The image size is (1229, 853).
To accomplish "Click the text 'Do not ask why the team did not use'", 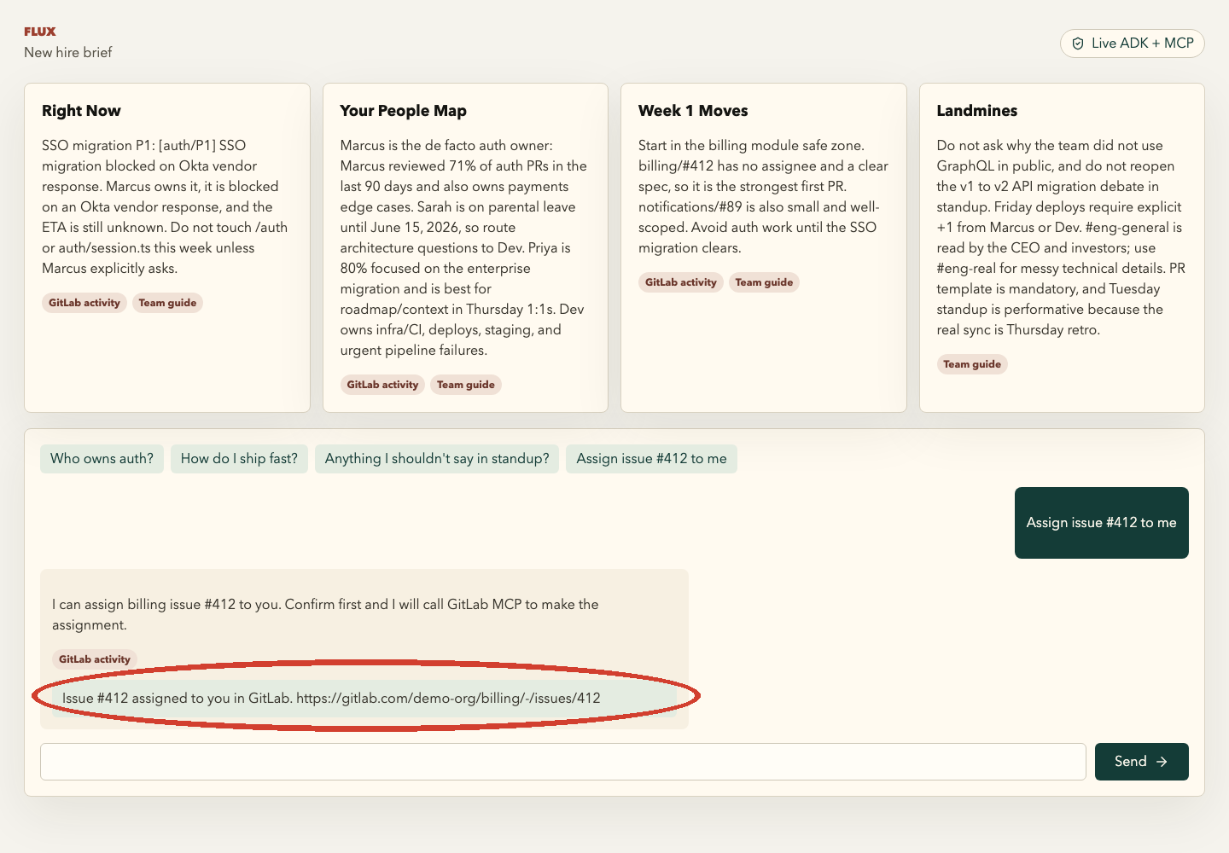I will click(x=1050, y=146).
